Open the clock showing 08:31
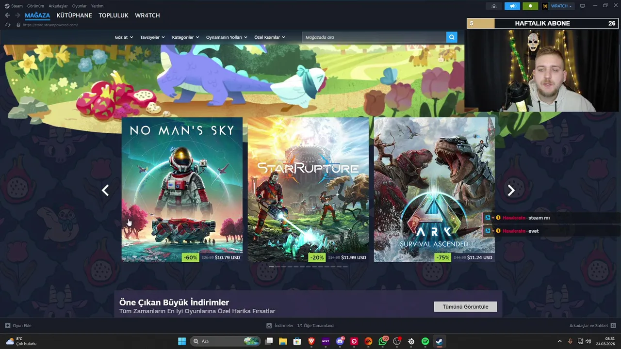The width and height of the screenshot is (621, 349). [606, 341]
